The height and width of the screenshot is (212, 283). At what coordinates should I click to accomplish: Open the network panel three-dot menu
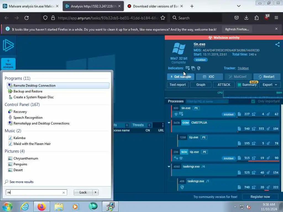163,125
